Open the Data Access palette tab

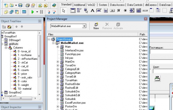coord(117,5)
